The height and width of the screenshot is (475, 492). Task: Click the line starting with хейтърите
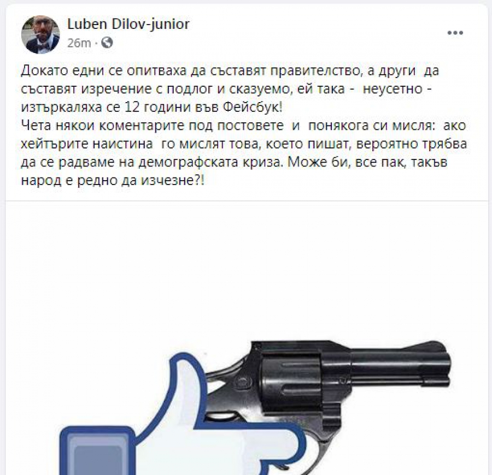click(x=244, y=144)
